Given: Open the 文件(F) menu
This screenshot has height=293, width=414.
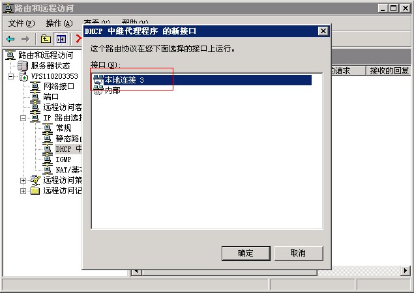Looking at the screenshot, I should (x=22, y=23).
